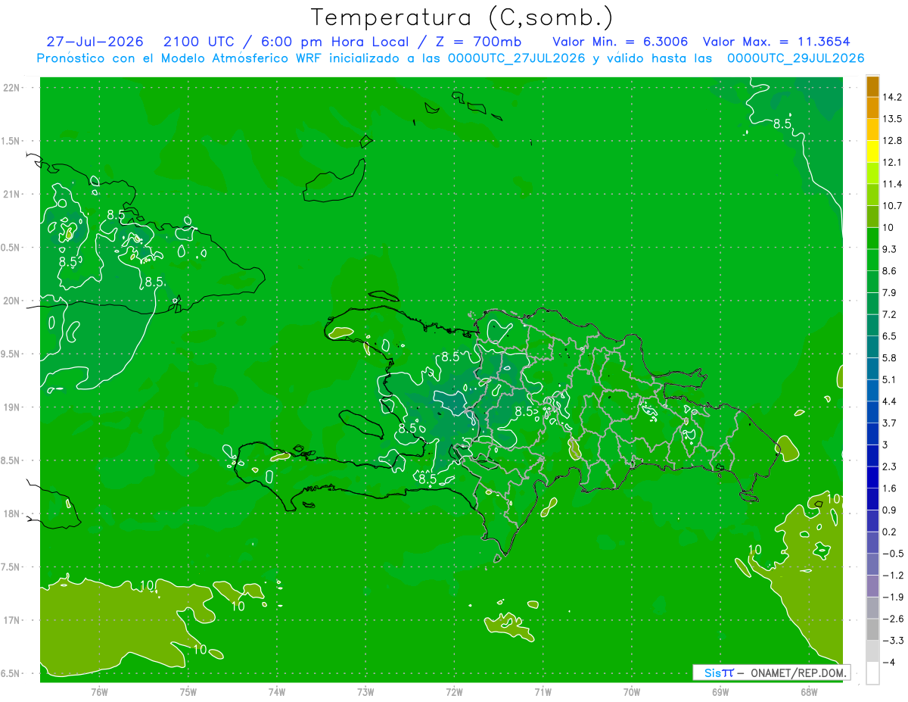Click the '4.4' legend value
This screenshot has height=702, width=908.
click(x=889, y=401)
